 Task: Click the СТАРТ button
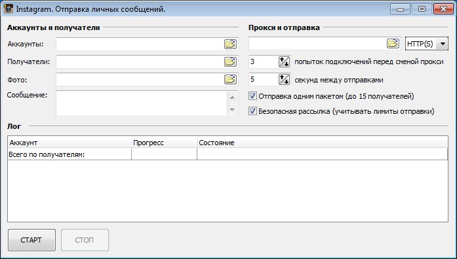(31, 240)
